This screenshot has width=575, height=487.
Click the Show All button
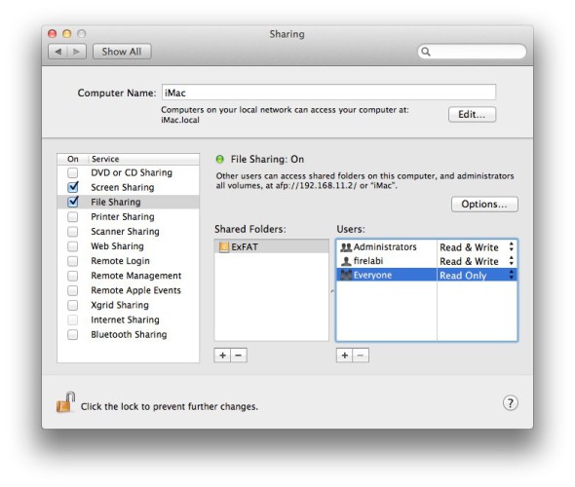pyautogui.click(x=122, y=52)
